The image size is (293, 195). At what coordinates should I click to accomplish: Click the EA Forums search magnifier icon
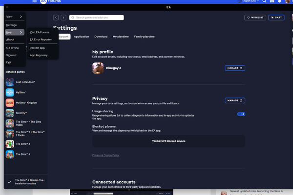click(x=264, y=1)
